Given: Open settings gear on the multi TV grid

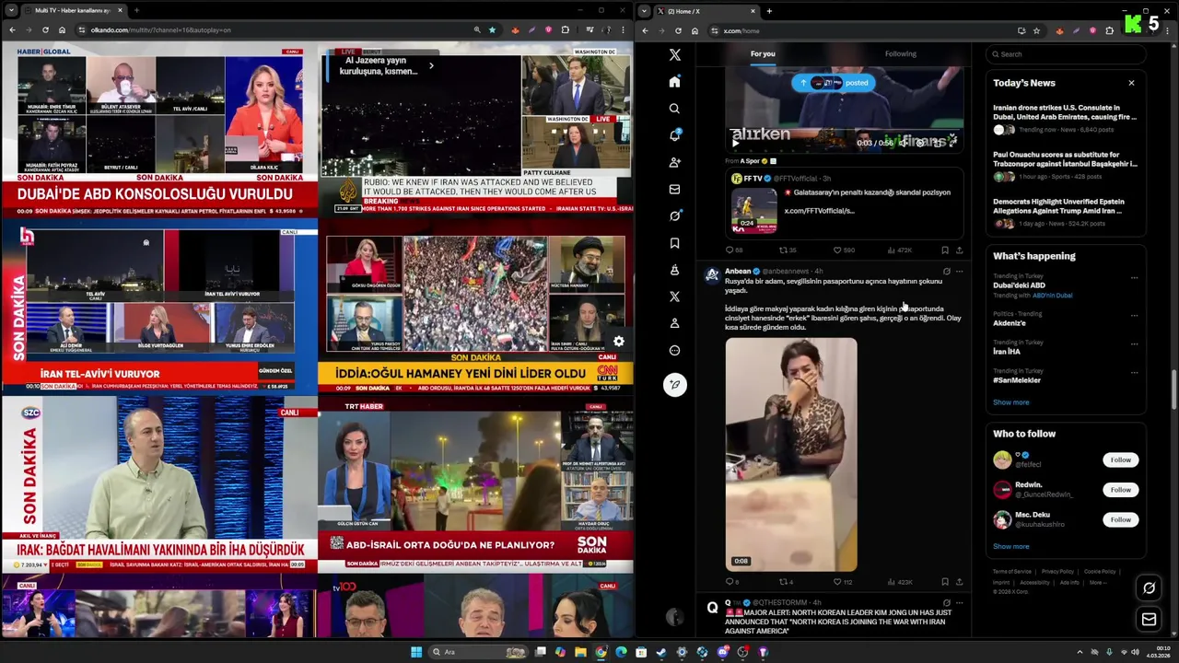Looking at the screenshot, I should 619,342.
